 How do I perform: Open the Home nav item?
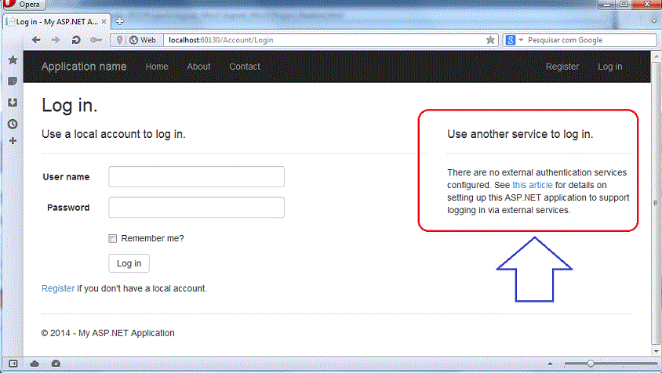point(157,67)
